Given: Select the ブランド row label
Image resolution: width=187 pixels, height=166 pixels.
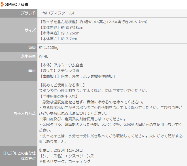Looking at the screenshot, I should (28, 13).
